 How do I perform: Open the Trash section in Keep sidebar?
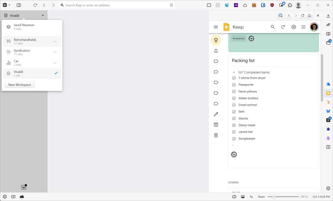click(x=216, y=135)
